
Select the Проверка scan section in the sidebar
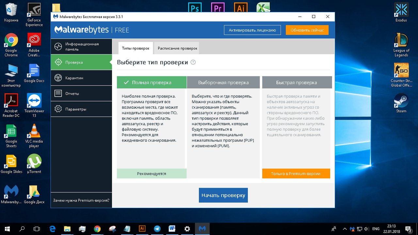[81, 62]
